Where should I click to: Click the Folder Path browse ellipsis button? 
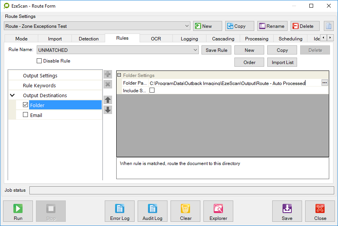[x=325, y=83]
